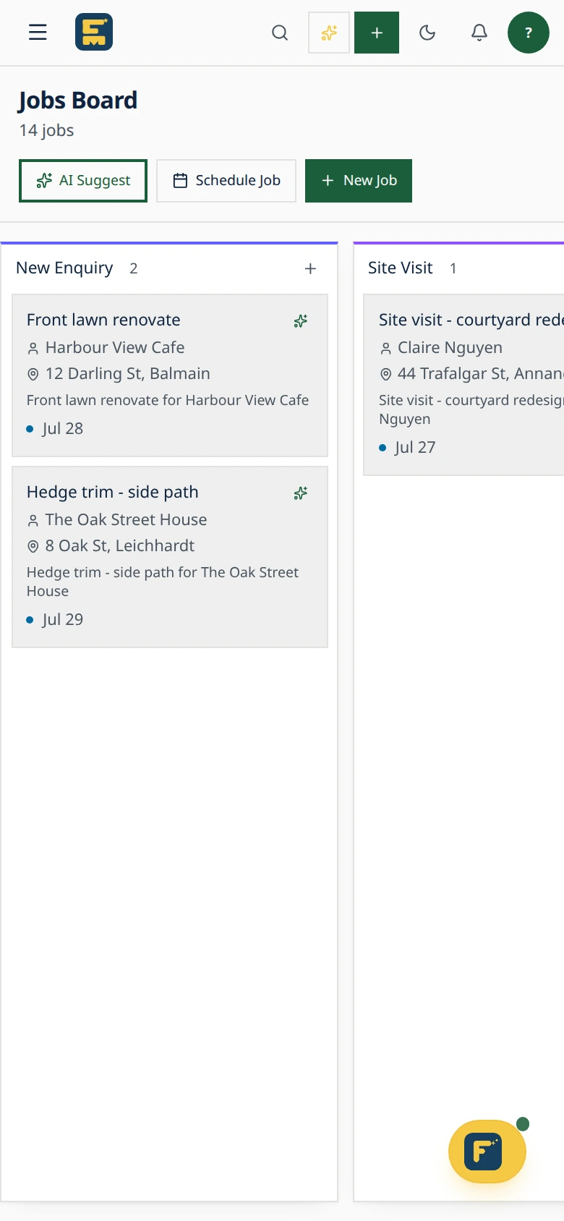Open notifications bell
Image resolution: width=564 pixels, height=1221 pixels.
point(479,33)
